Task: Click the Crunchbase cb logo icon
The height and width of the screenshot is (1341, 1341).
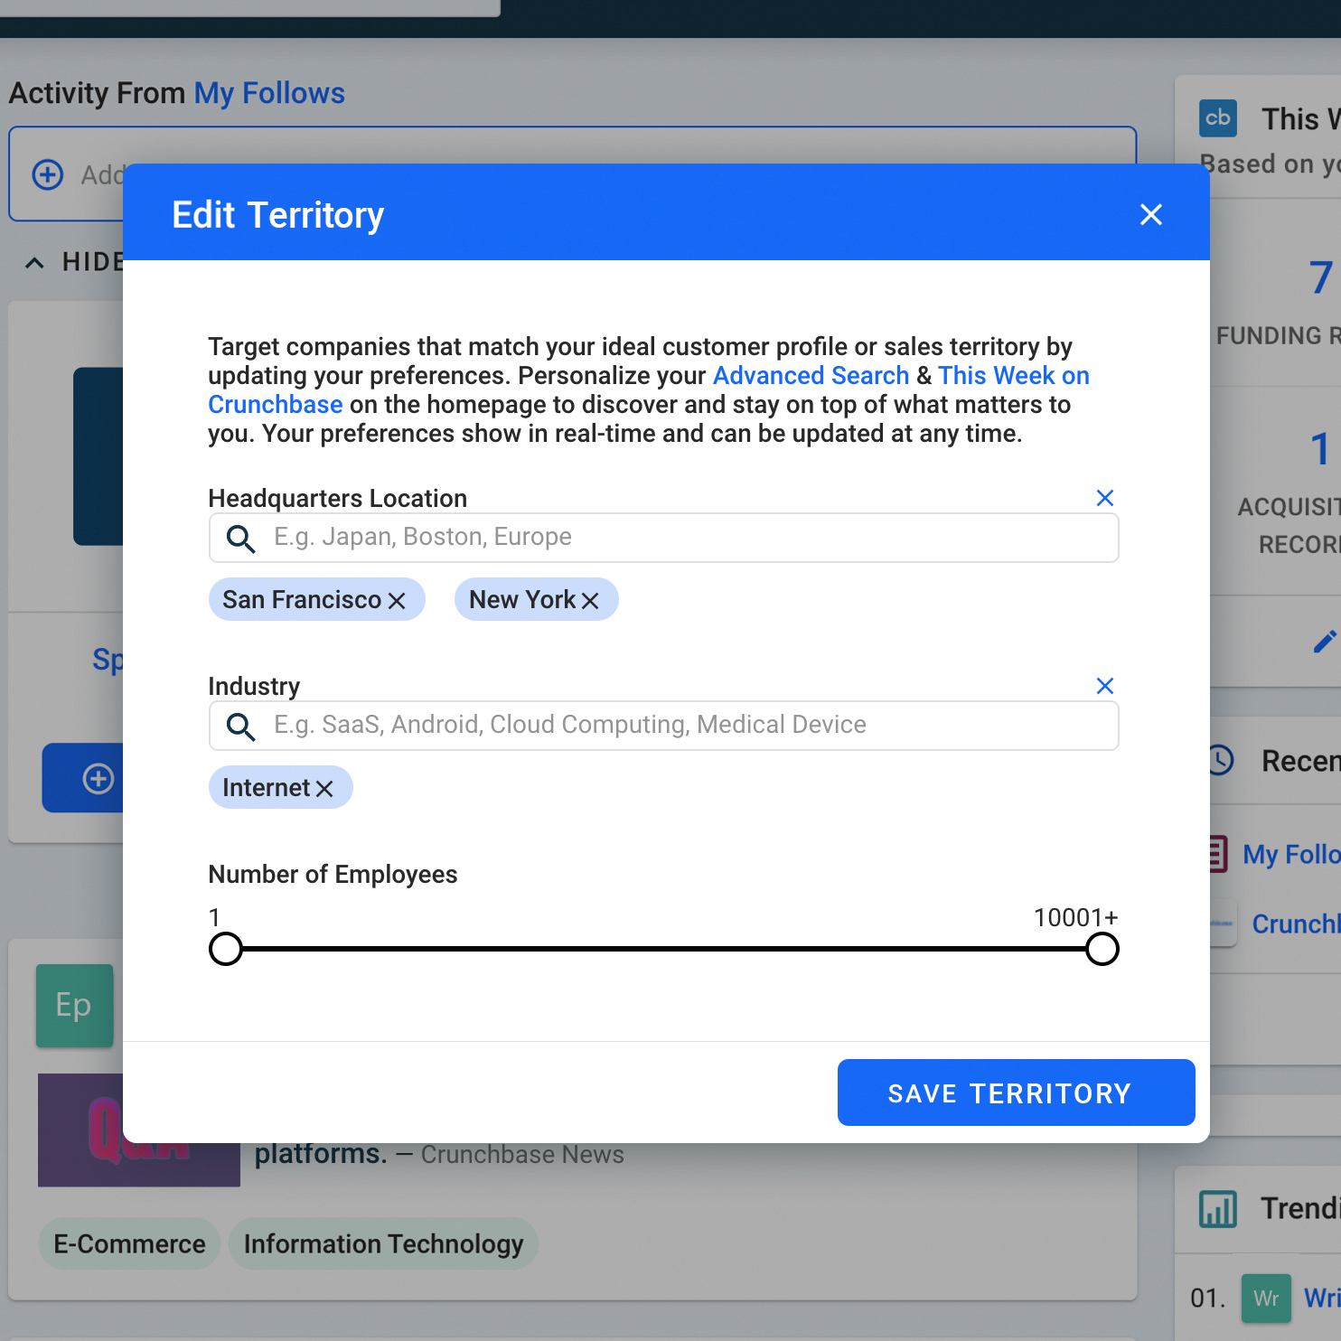Action: point(1217,118)
